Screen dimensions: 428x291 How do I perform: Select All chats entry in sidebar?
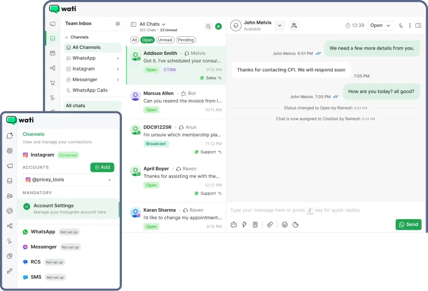pyautogui.click(x=93, y=105)
